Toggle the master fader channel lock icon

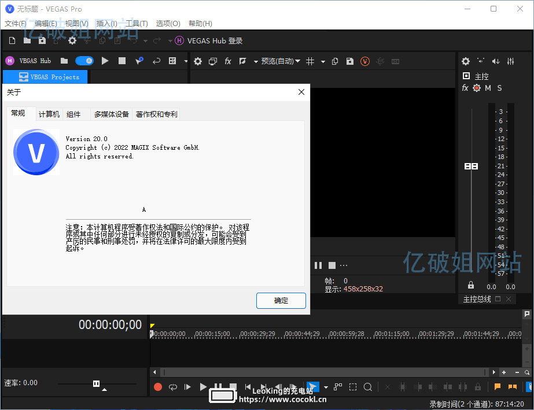coord(471,285)
